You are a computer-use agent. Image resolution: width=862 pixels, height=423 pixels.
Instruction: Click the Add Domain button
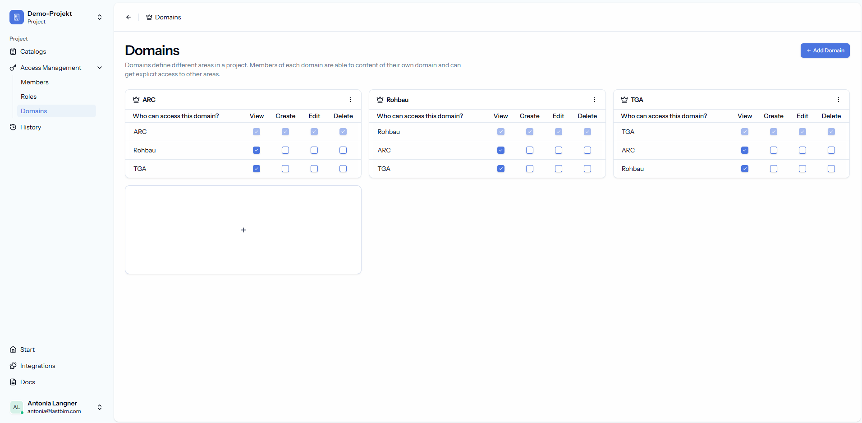pos(825,51)
